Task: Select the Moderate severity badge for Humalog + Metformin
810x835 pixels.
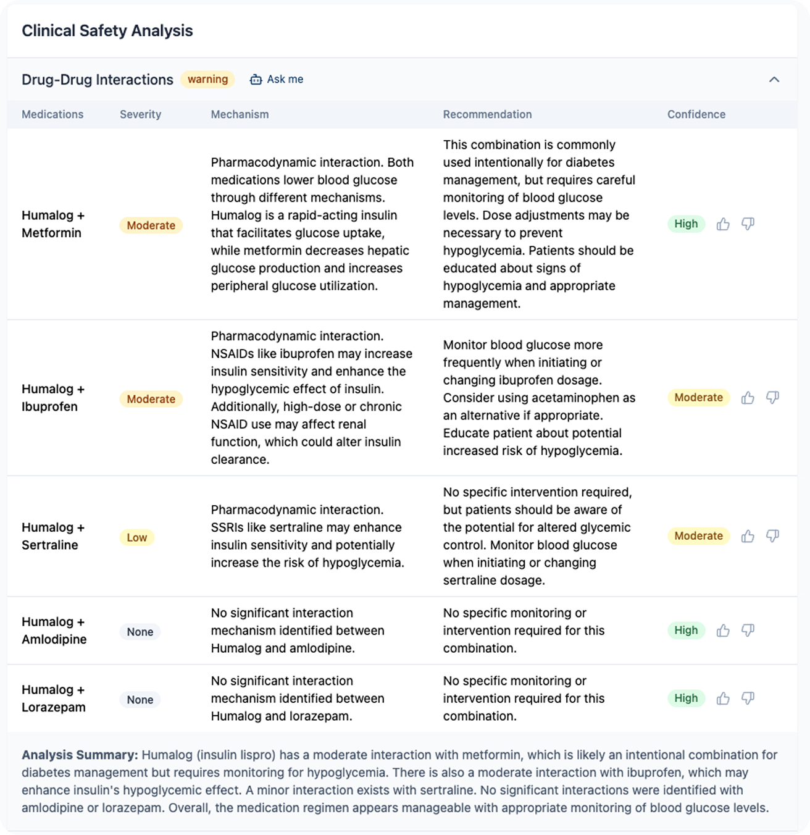Action: click(x=151, y=225)
